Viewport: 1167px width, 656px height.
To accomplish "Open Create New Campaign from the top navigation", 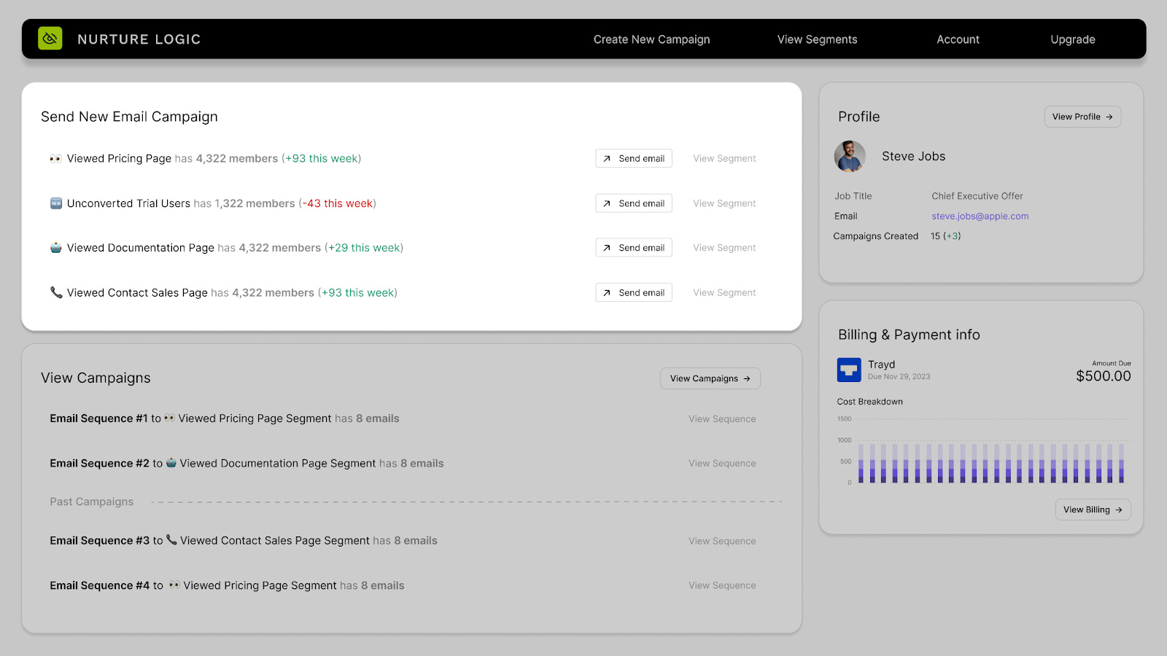I will click(x=651, y=39).
